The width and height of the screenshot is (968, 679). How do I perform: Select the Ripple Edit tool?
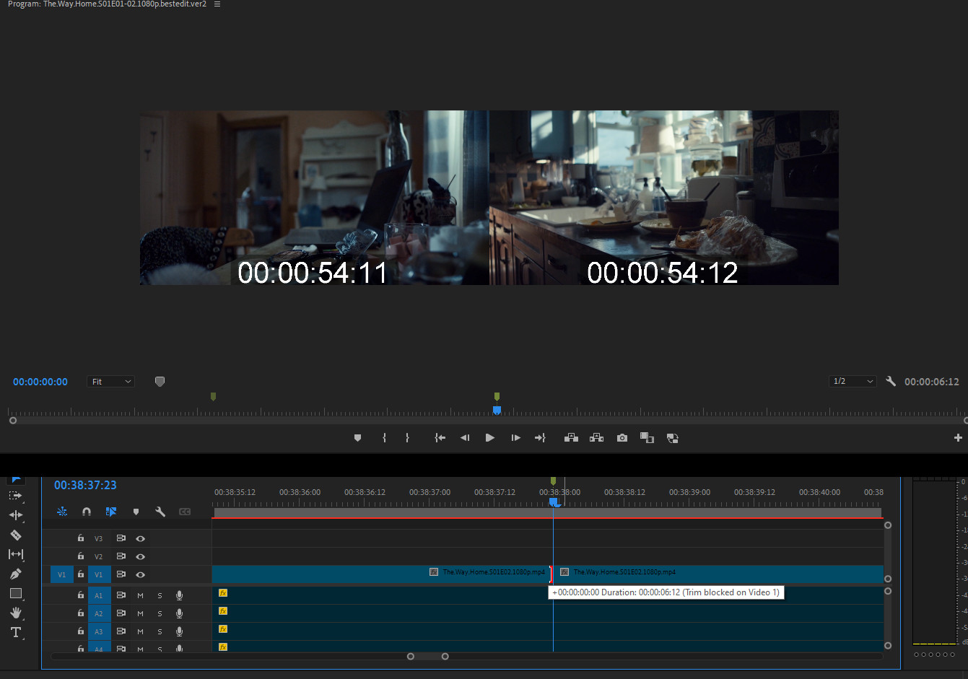pyautogui.click(x=15, y=515)
